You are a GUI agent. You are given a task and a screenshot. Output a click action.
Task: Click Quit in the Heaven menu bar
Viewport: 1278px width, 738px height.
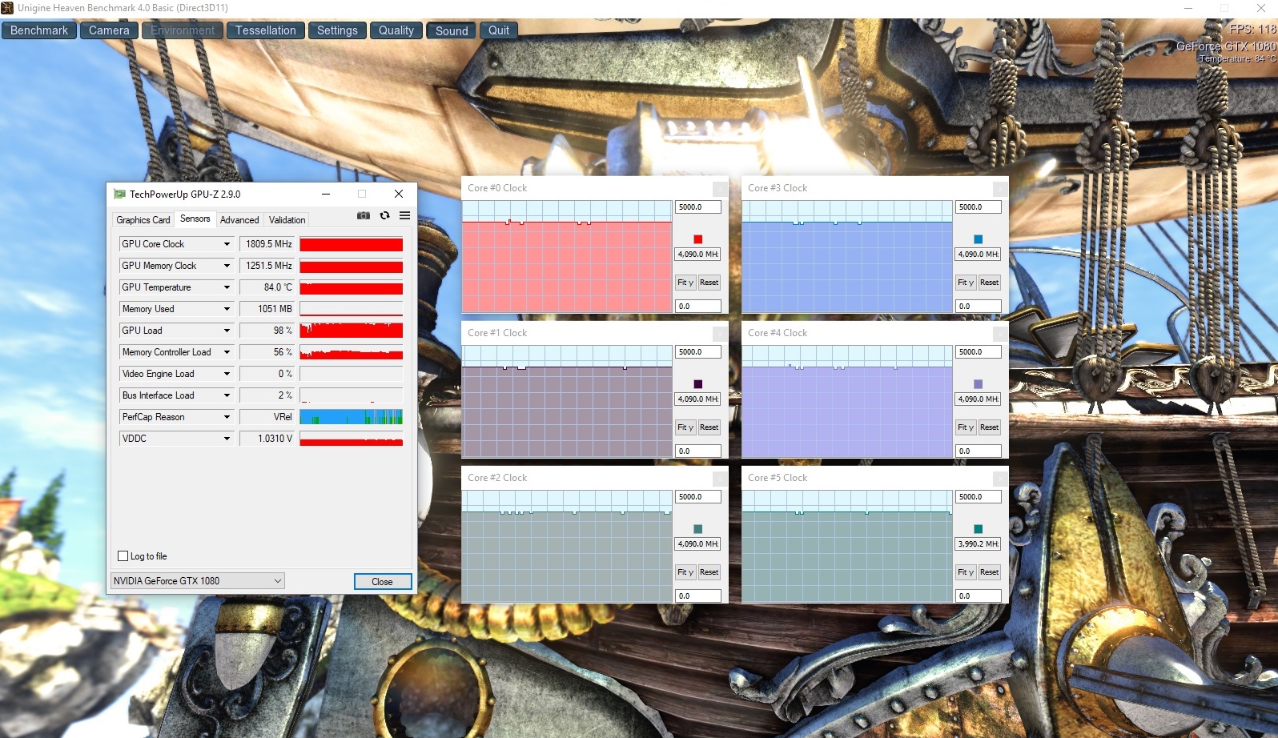tap(499, 30)
